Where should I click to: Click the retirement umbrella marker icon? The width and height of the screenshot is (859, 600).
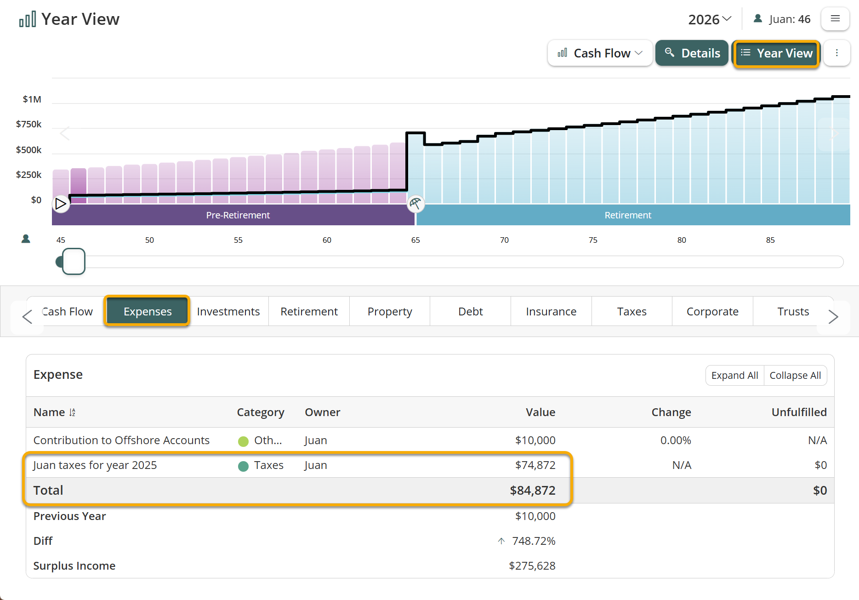(415, 204)
